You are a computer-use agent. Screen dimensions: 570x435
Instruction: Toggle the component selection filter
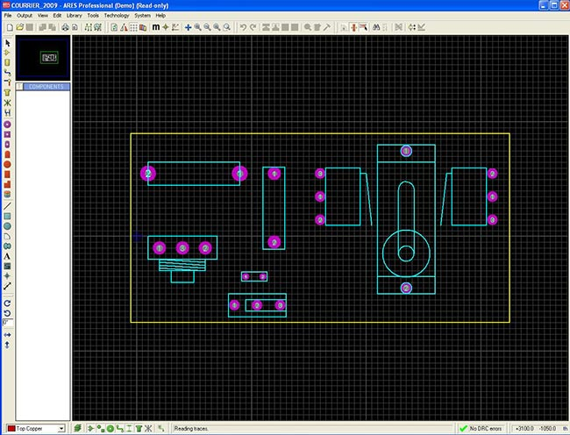click(x=90, y=429)
